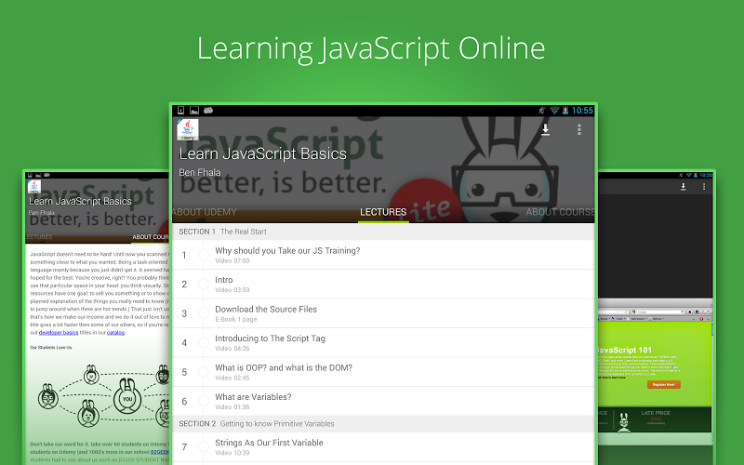Tap the download notification icon in status bar
The width and height of the screenshot is (744, 465).
coord(180,110)
